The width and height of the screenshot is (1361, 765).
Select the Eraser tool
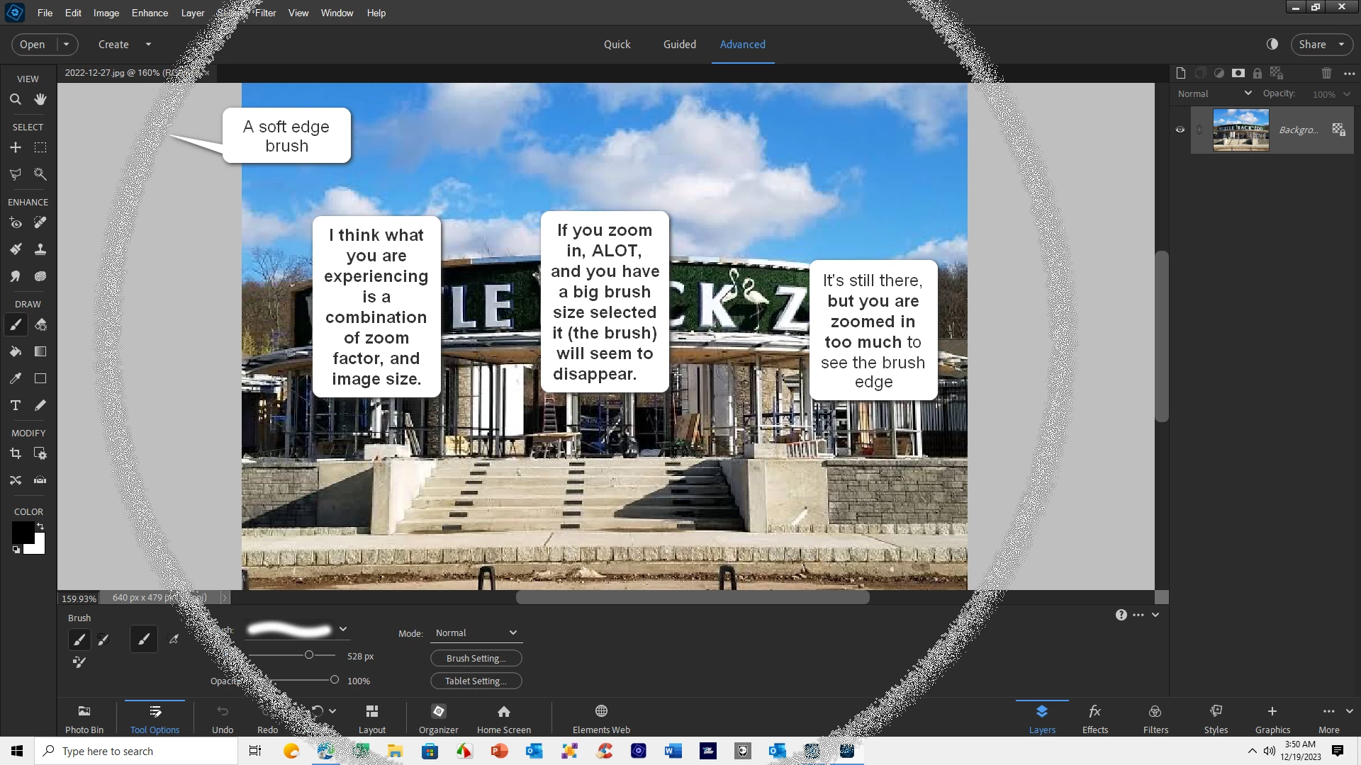click(40, 325)
